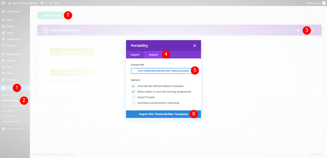Click the Save Changes button
This screenshot has height=158, width=327.
52,15
